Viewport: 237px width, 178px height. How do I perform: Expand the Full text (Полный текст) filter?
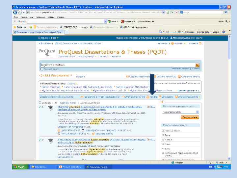point(163,131)
